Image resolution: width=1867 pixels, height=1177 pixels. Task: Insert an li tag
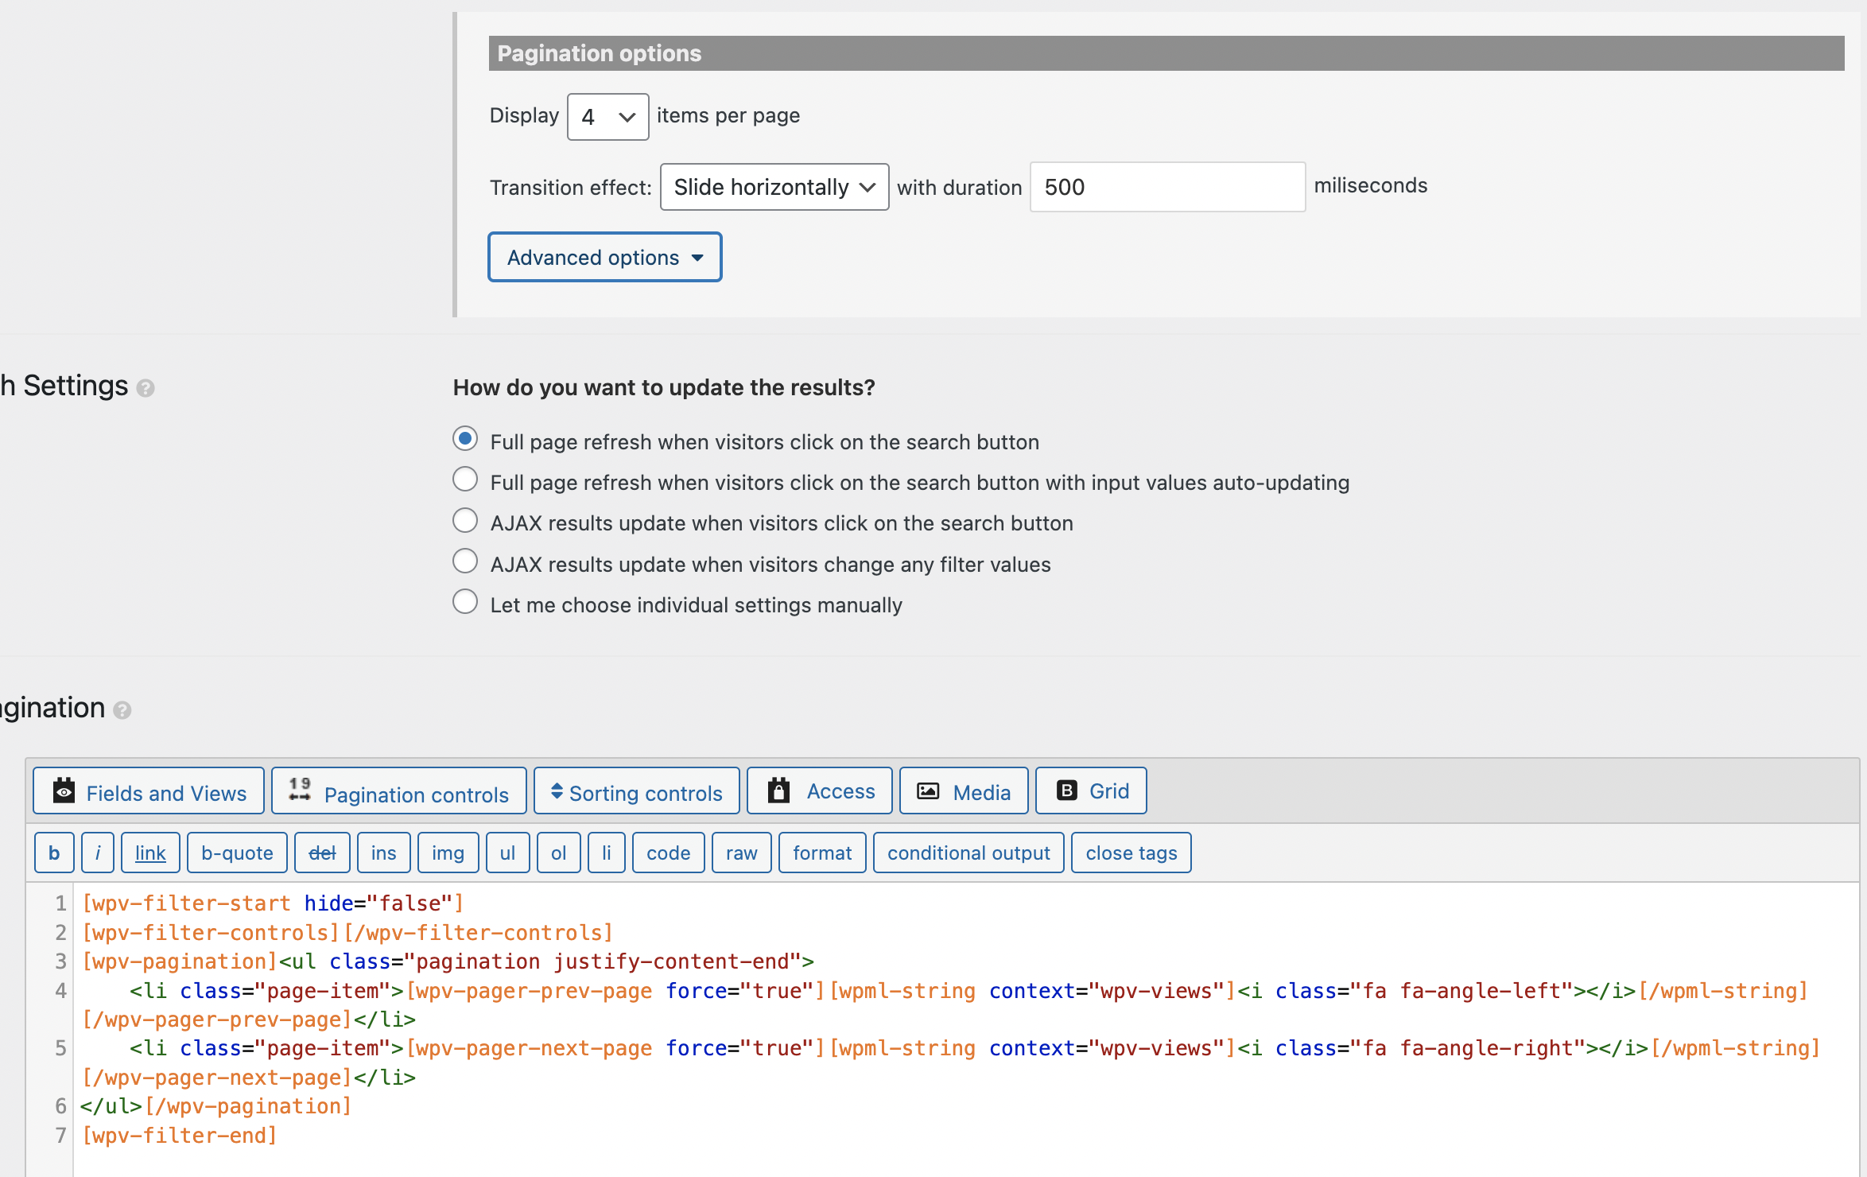pos(607,853)
